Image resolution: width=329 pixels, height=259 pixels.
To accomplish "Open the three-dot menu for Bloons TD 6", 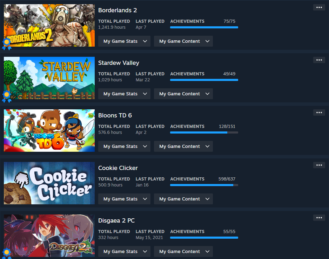I will point(319,113).
